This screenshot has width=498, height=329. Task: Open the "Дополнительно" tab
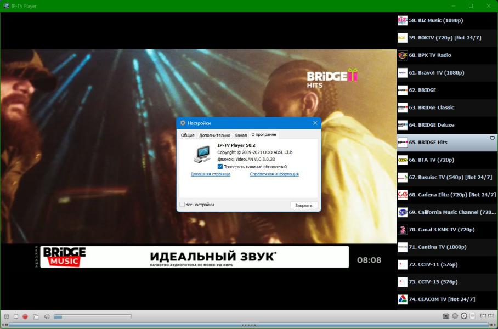[x=214, y=135]
